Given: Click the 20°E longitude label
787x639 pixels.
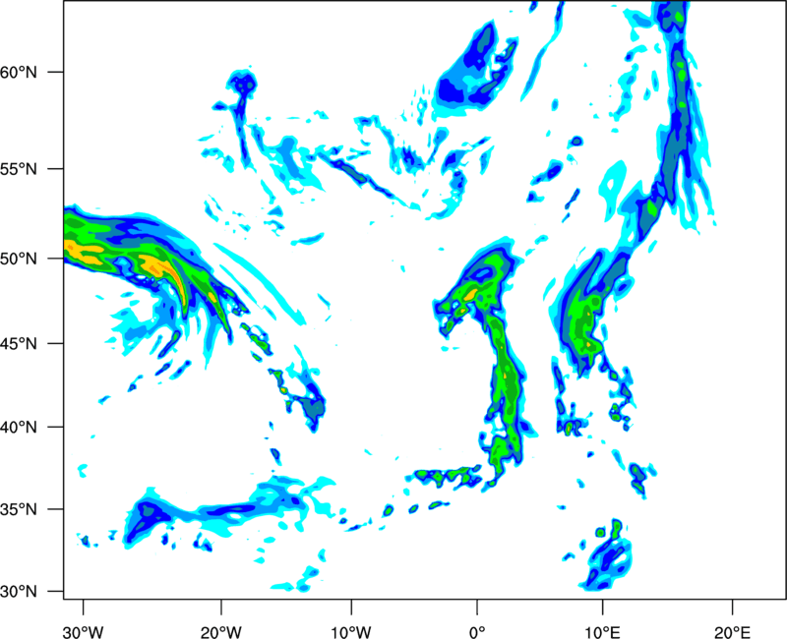Looking at the screenshot, I should point(732,632).
